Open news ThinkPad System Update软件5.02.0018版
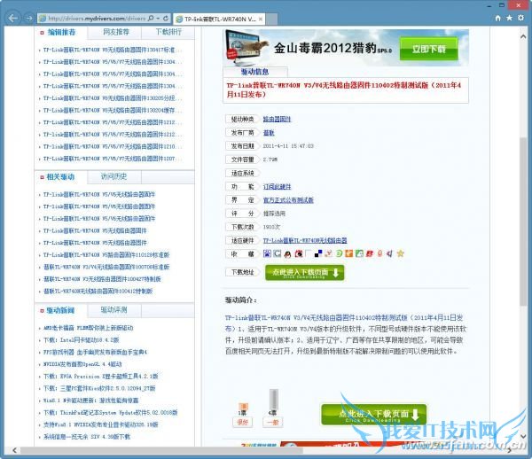Viewport: 532px width, 459px height. (110, 413)
